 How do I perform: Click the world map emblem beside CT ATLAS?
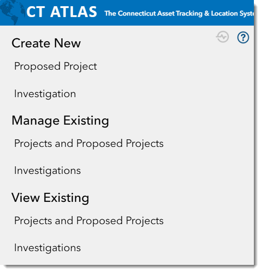point(12,12)
